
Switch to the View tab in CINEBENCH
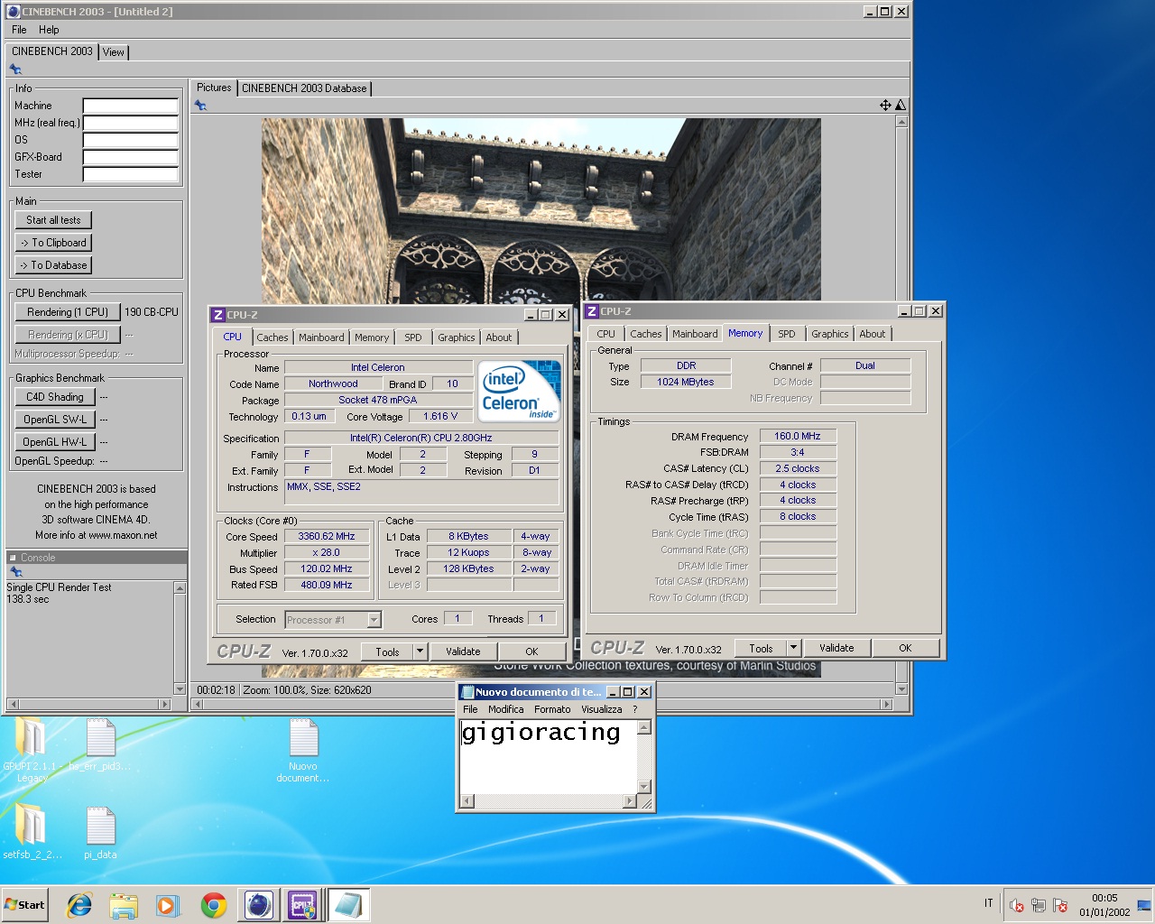(114, 52)
